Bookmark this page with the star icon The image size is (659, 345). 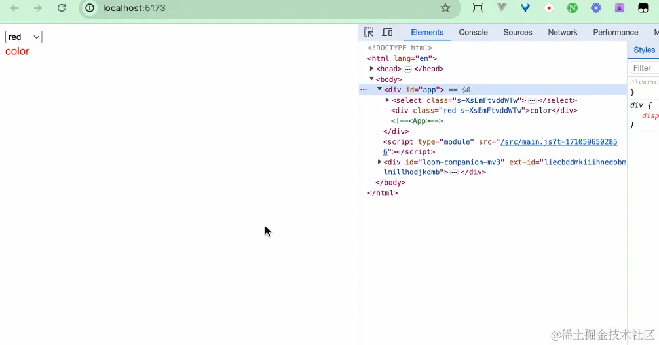[x=445, y=8]
